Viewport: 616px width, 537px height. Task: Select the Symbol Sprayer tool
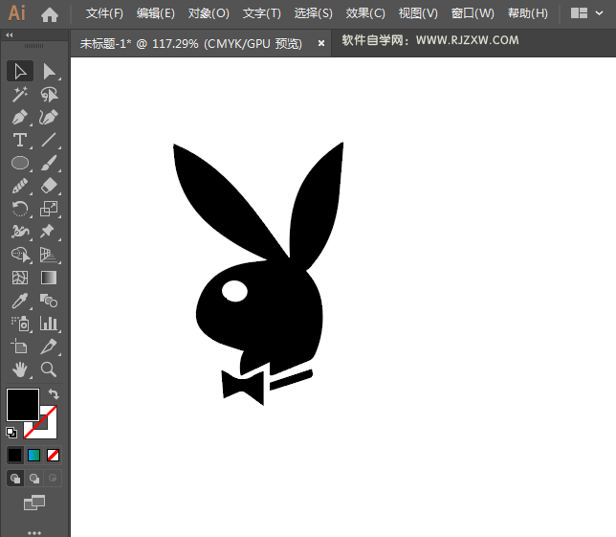(x=20, y=324)
